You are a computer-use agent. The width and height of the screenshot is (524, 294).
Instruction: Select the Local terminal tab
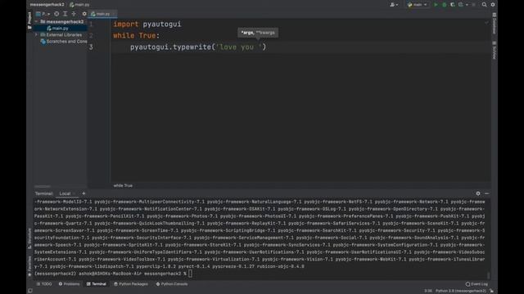(x=65, y=194)
